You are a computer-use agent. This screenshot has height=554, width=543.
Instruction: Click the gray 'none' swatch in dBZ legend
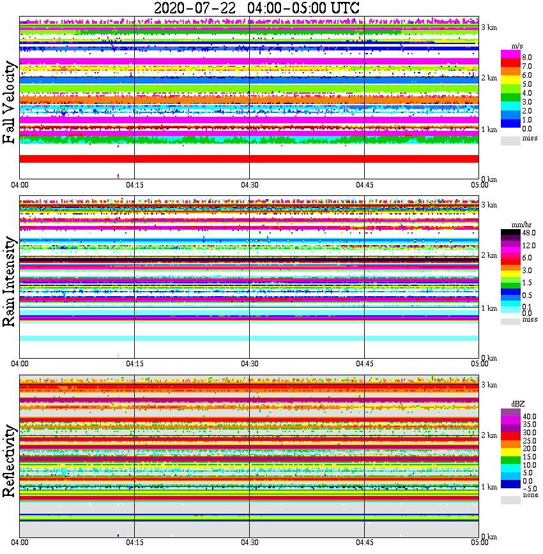(511, 500)
